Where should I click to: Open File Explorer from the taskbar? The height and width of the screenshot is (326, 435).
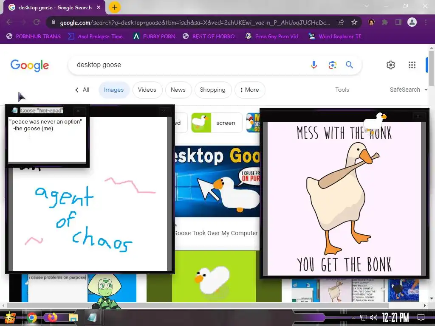coord(73,318)
